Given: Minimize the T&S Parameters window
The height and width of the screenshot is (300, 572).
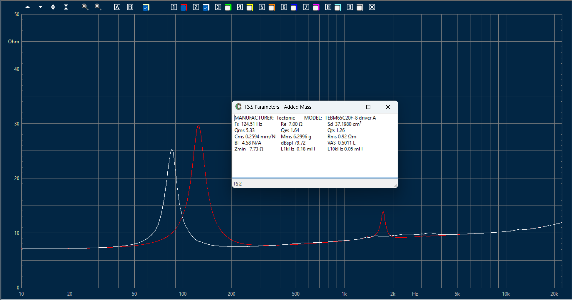Looking at the screenshot, I should (x=349, y=107).
